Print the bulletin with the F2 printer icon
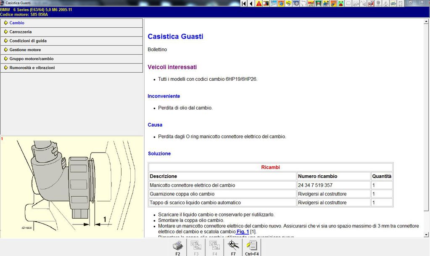This screenshot has height=256, width=430. point(178,248)
